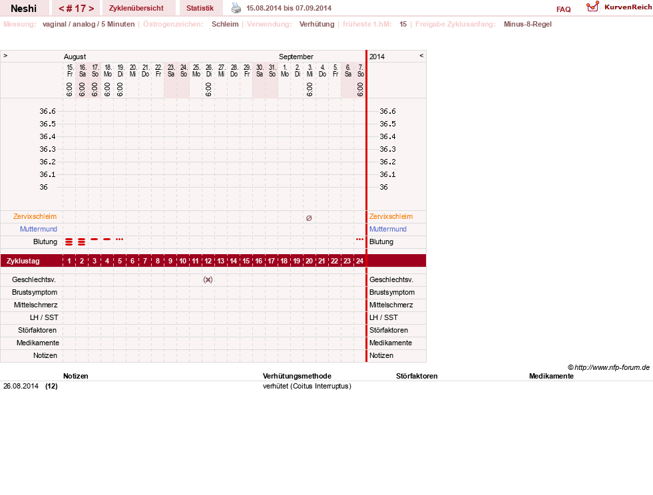The width and height of the screenshot is (653, 495).
Task: Click cycle day 24 in Zyklustag row
Action: click(x=360, y=261)
